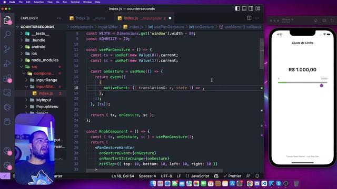337x189 pixels.
Task: Click the InputSlider breadcrumb
Action: [108, 27]
